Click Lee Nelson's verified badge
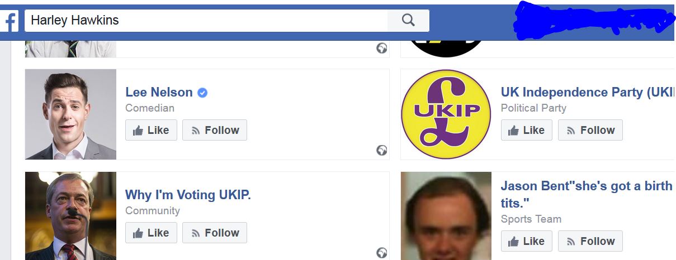 pos(202,93)
